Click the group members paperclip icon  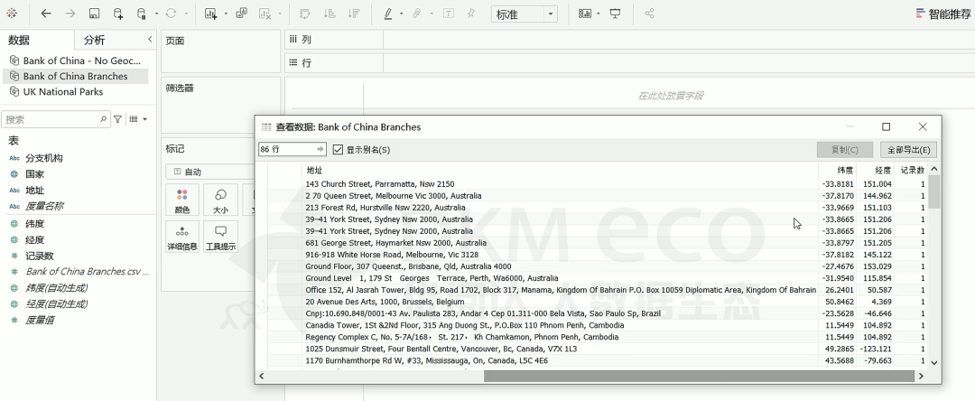(417, 13)
